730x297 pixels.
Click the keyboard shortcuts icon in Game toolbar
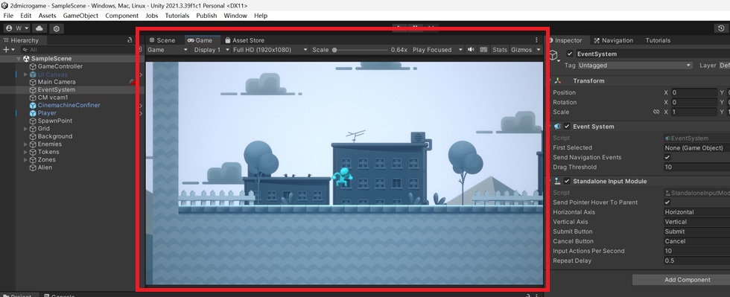[x=483, y=50]
